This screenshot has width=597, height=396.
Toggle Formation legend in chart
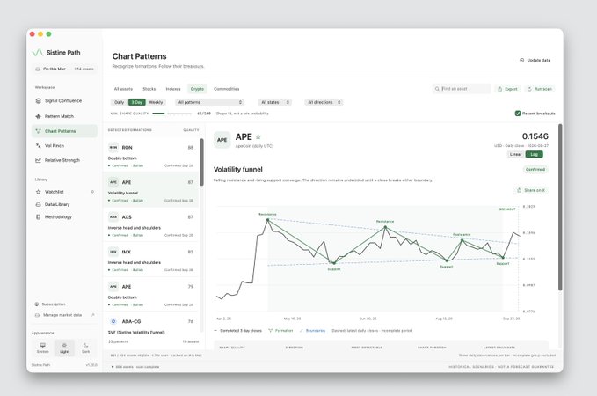pos(280,331)
